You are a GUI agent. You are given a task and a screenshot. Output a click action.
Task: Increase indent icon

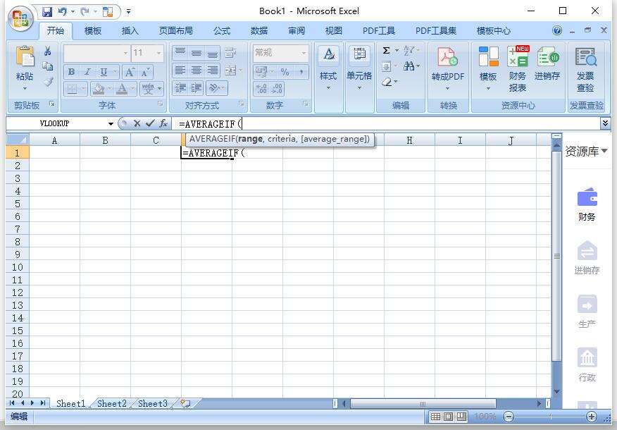[197, 88]
